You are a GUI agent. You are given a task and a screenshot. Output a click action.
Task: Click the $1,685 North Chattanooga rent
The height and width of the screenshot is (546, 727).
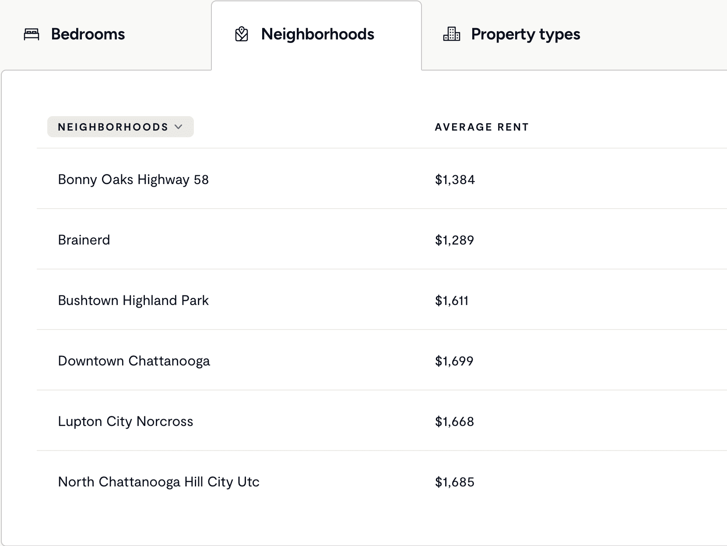point(455,482)
